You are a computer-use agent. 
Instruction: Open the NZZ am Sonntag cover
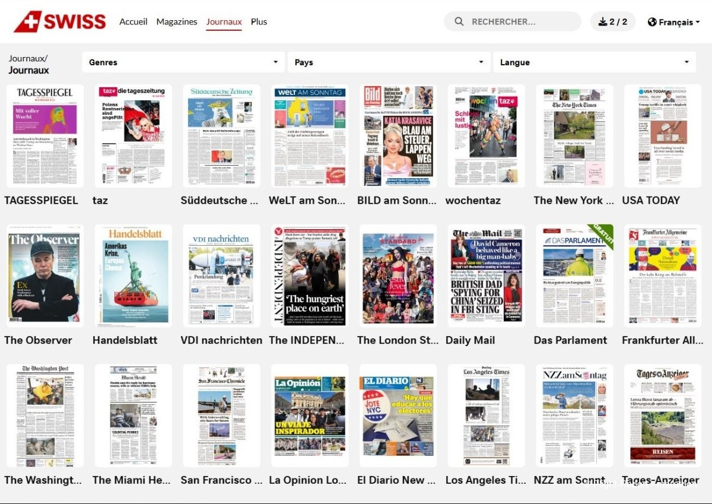point(575,416)
